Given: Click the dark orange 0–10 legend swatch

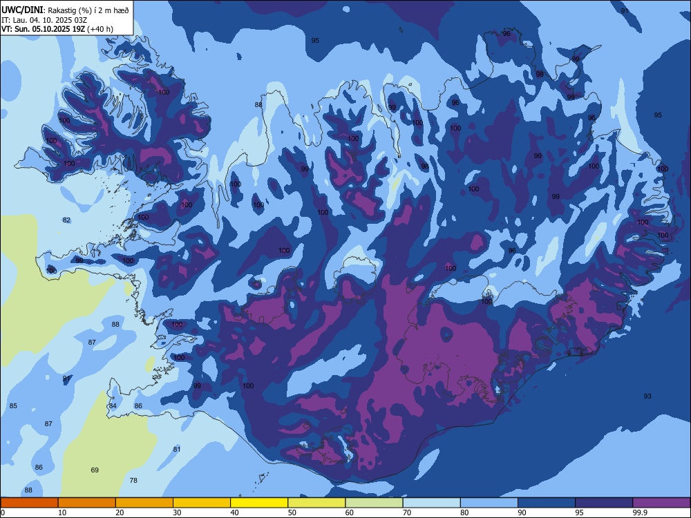Looking at the screenshot, I should click(x=29, y=503).
